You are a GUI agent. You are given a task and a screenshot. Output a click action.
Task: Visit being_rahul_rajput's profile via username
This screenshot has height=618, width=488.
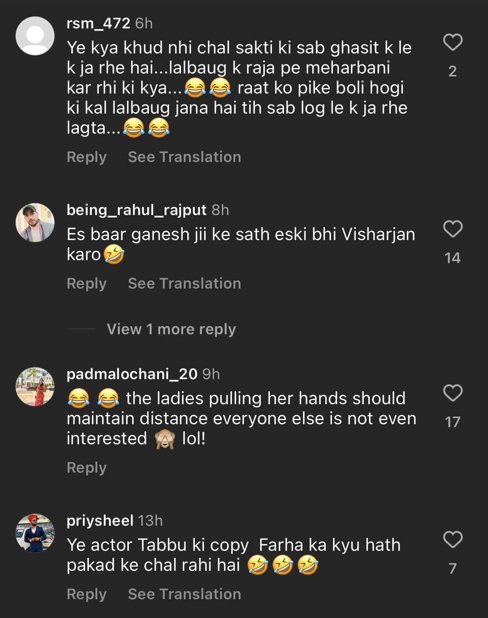pos(136,210)
